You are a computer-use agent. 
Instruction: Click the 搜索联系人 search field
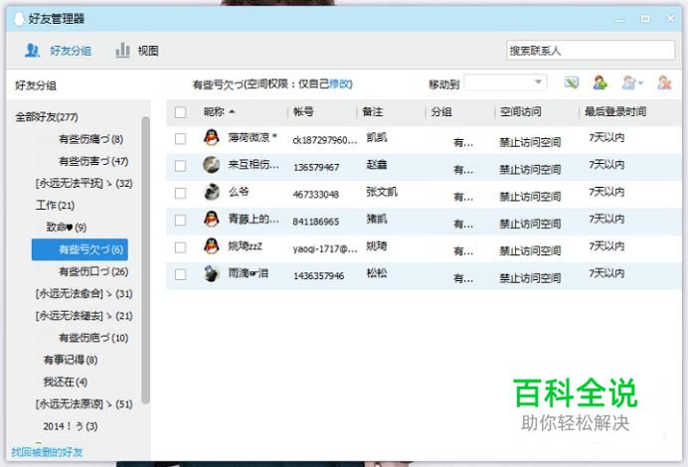coord(591,51)
